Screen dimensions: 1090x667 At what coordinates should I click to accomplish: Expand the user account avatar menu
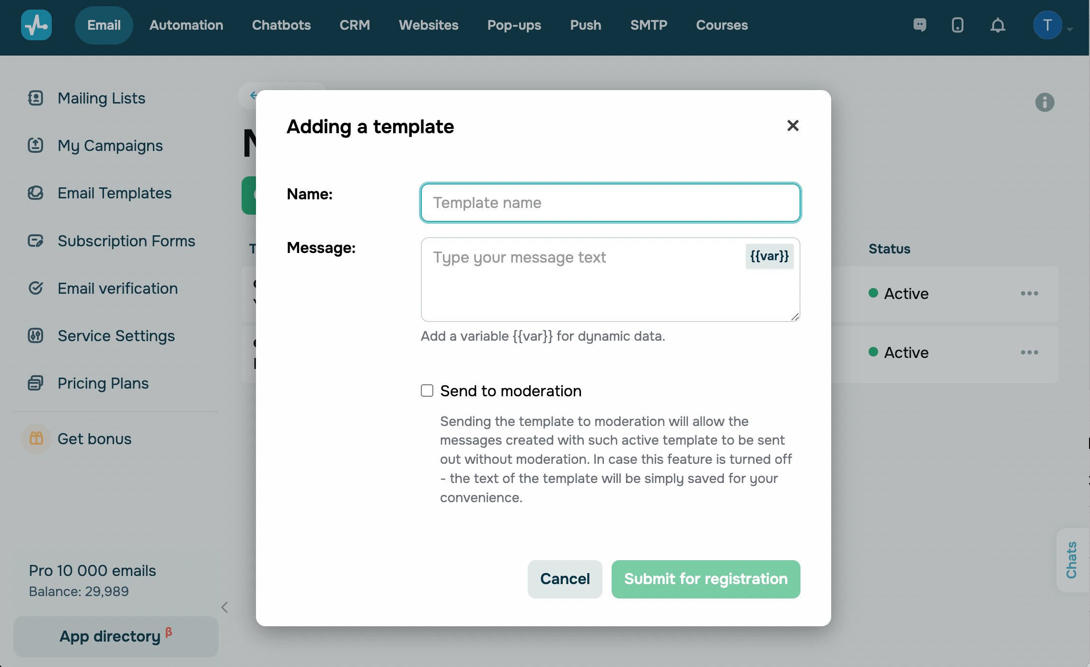(1048, 25)
